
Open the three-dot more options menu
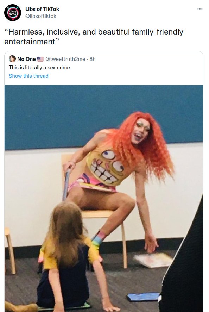(x=200, y=9)
